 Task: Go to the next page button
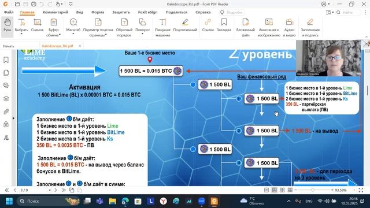[x=55, y=190]
